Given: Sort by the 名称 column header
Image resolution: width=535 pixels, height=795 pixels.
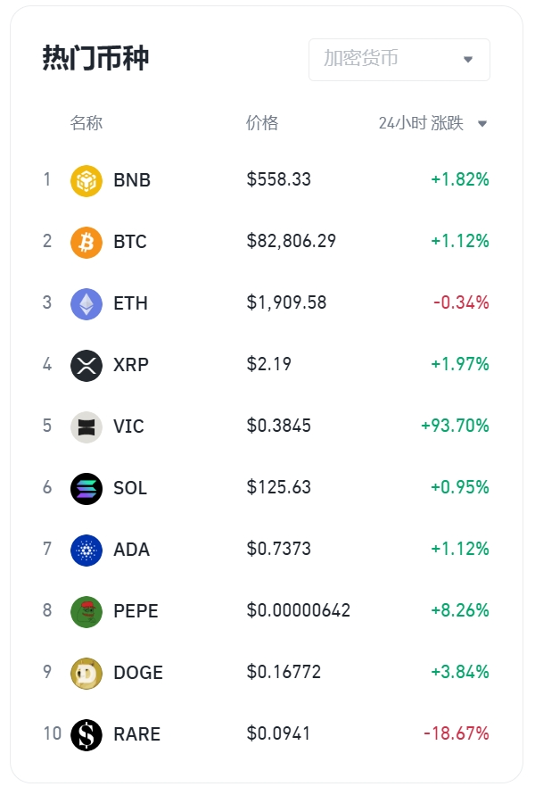Looking at the screenshot, I should click(86, 123).
